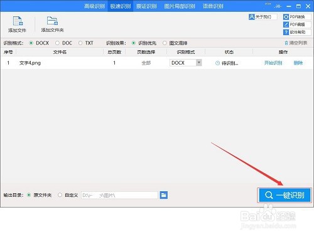Select TXT recognition format radio
The image size is (314, 237).
80,43
